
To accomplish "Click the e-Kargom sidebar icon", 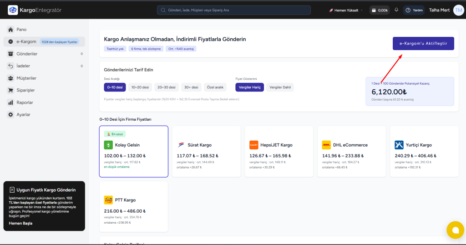I will pos(11,41).
